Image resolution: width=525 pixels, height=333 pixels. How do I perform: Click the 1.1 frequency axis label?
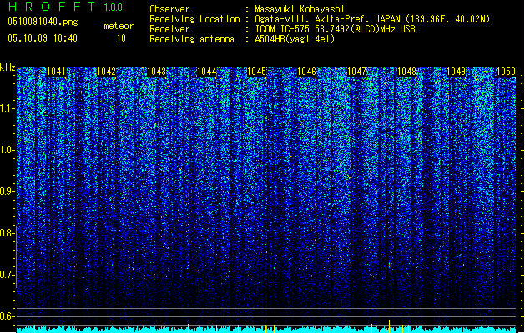click(x=7, y=108)
